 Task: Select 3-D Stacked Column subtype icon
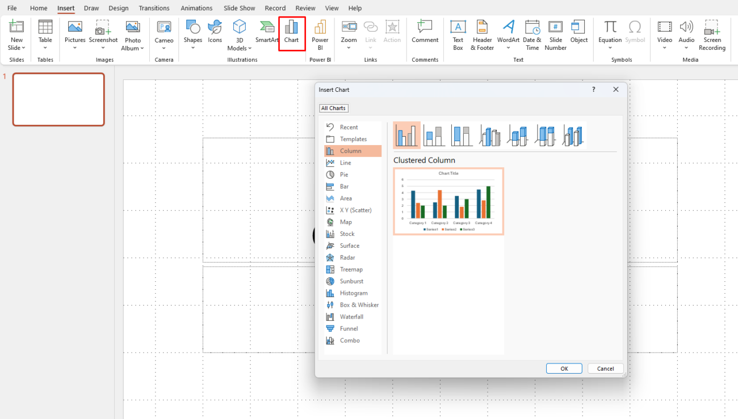point(518,136)
